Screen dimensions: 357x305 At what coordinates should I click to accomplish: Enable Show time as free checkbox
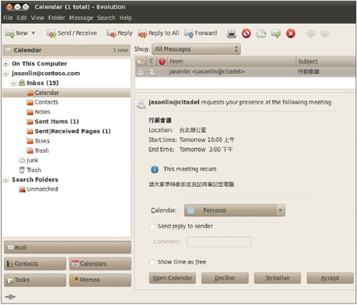pos(152,262)
